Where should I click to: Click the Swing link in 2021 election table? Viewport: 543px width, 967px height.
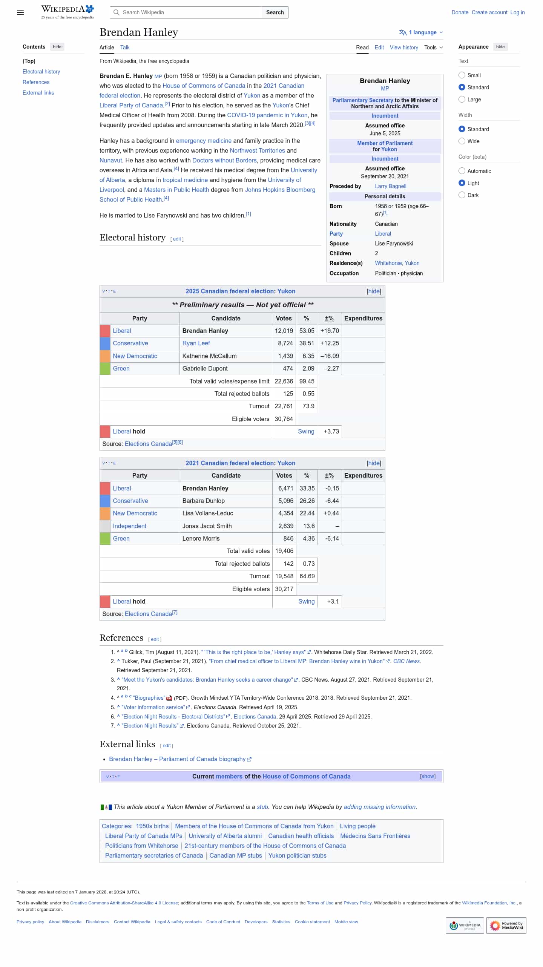pyautogui.click(x=306, y=602)
